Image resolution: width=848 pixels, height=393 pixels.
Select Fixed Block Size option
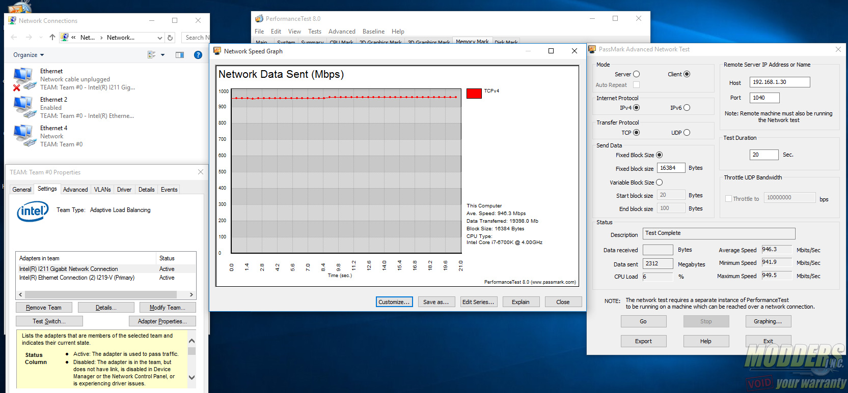pyautogui.click(x=659, y=155)
